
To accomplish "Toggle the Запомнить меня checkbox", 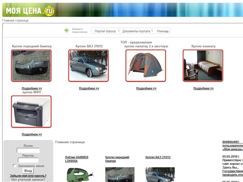I will click(15, 165).
